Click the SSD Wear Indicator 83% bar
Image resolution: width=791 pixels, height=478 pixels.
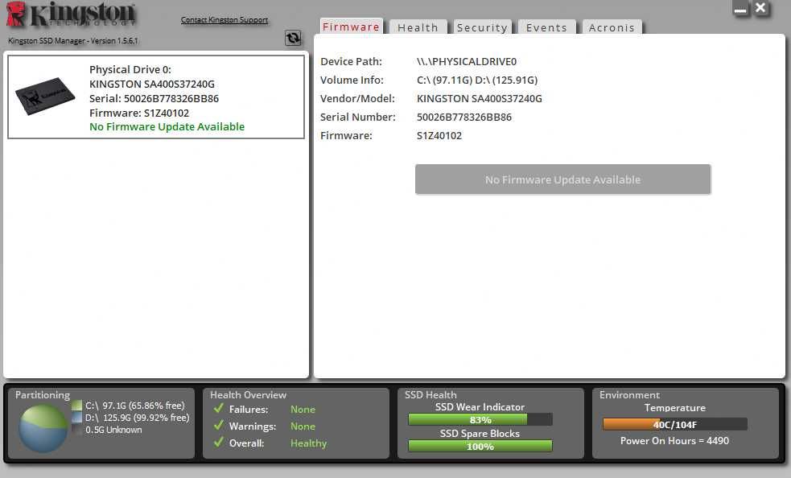click(x=480, y=420)
